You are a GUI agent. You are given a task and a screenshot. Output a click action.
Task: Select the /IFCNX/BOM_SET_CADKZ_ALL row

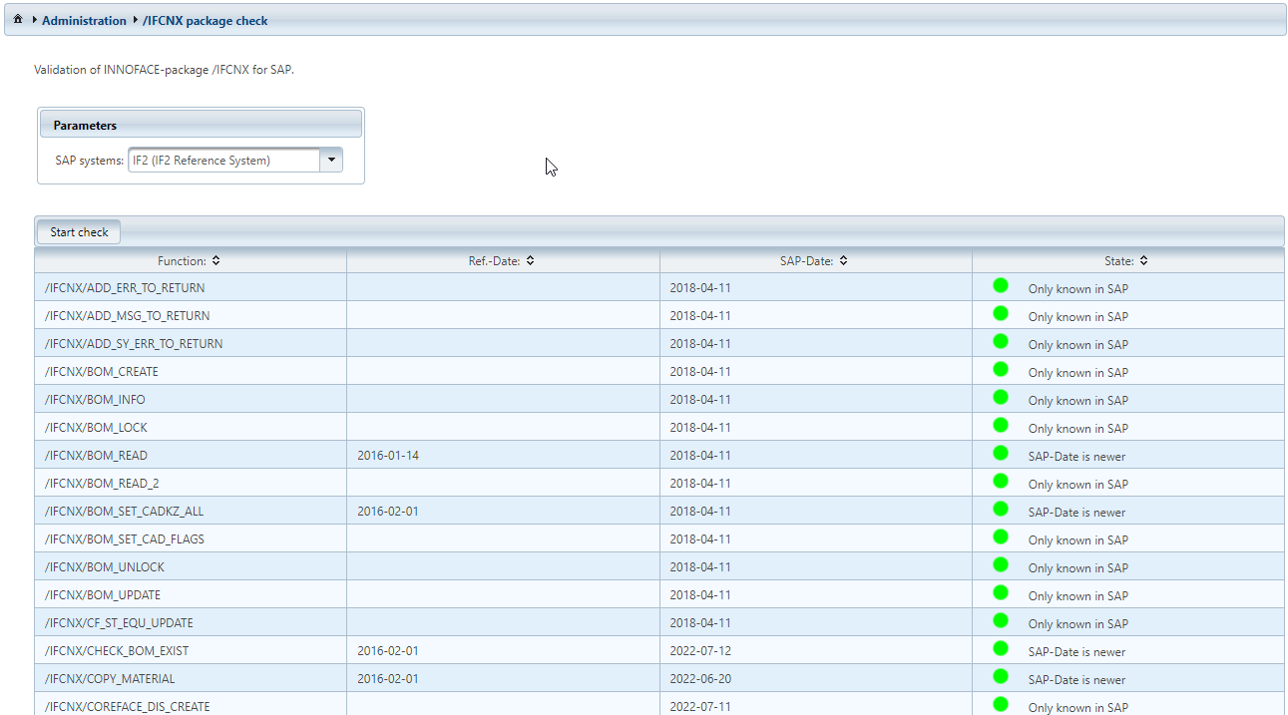125,512
